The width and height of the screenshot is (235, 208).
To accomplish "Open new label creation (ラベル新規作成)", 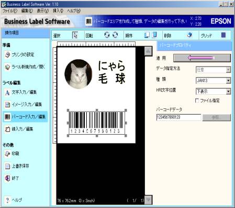I will tap(25, 67).
